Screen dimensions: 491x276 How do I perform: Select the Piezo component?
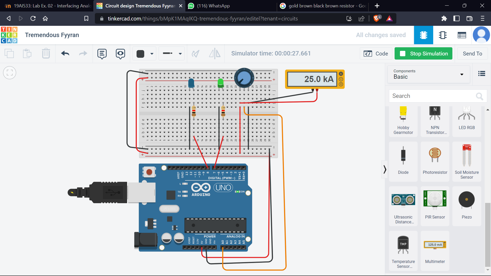pyautogui.click(x=467, y=206)
